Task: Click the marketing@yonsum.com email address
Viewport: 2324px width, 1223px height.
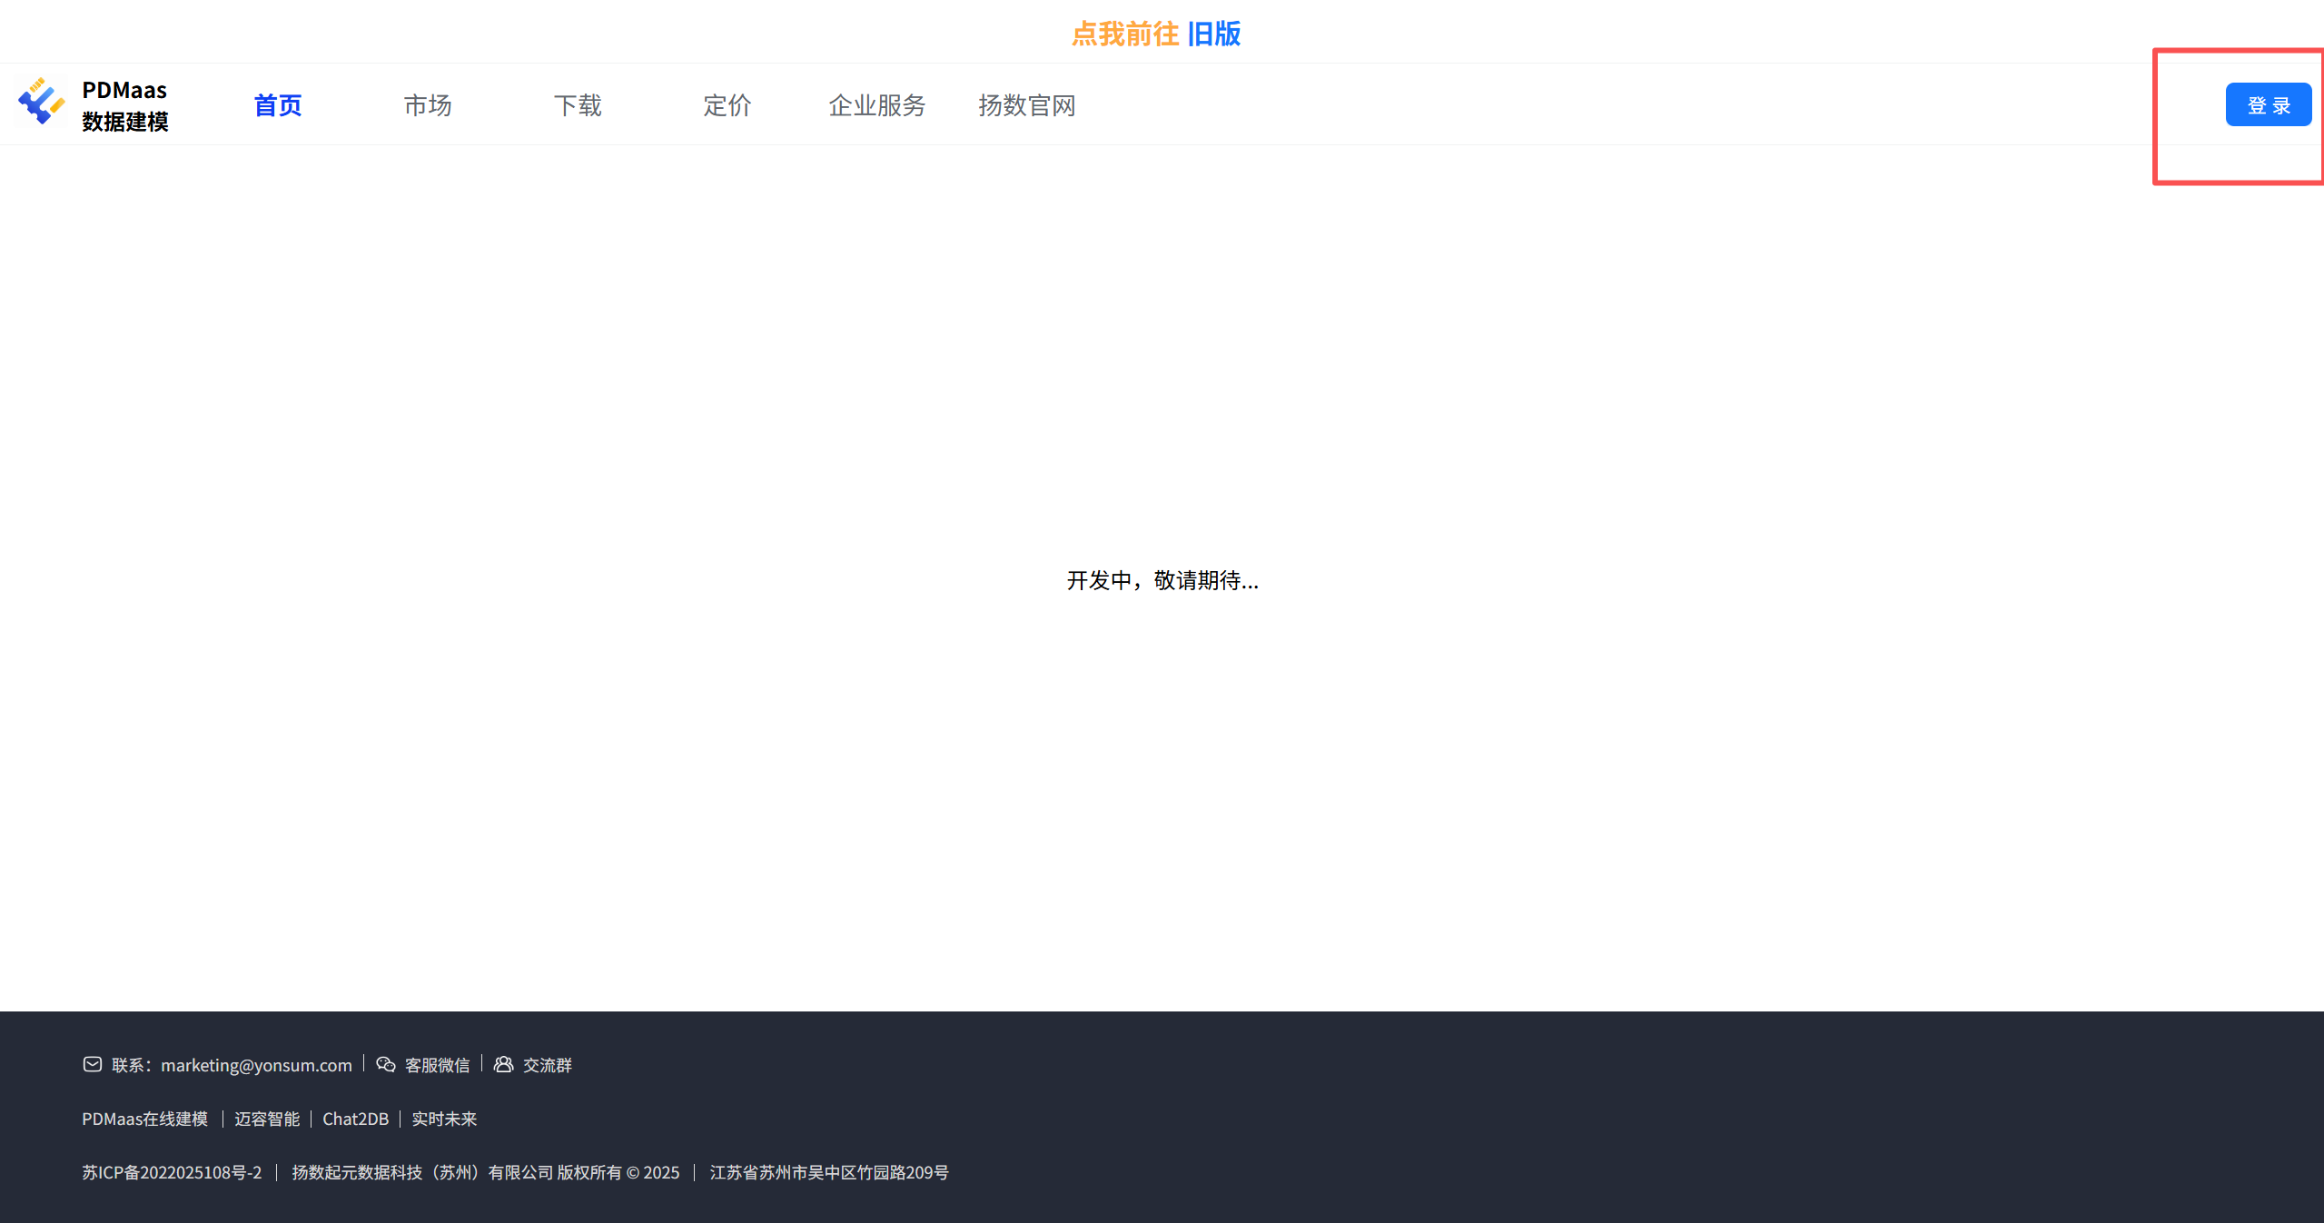Action: click(256, 1065)
